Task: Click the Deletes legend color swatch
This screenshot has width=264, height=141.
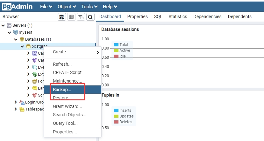Action: click(116, 122)
